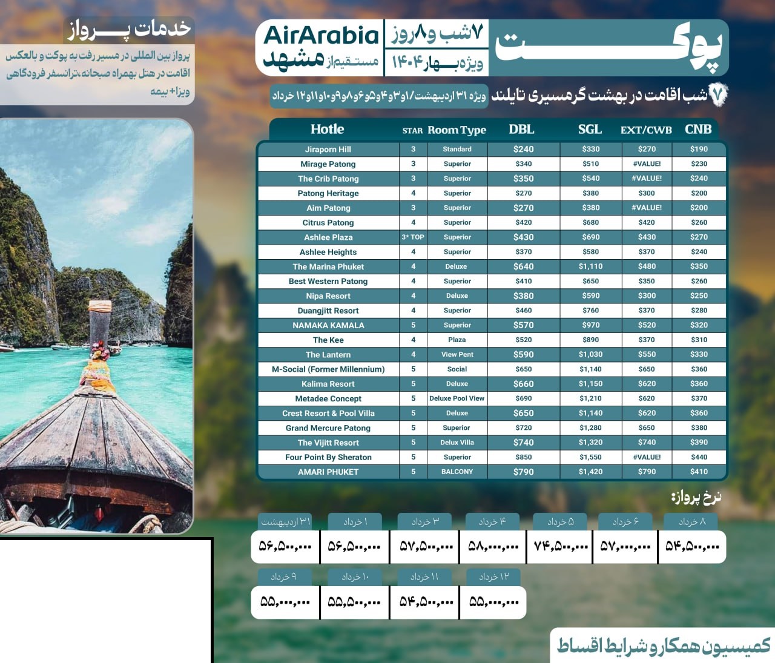This screenshot has height=663, width=775.
Task: Select the ۱۲ خرداد date label
Action: (x=493, y=577)
